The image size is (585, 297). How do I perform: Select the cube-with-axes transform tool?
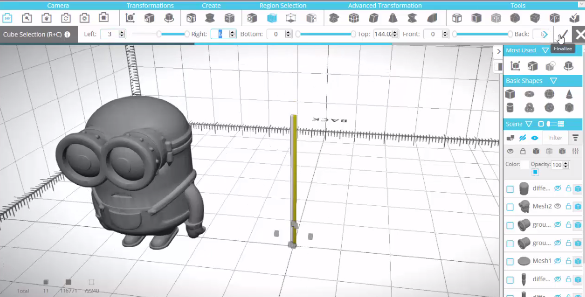[x=130, y=18]
